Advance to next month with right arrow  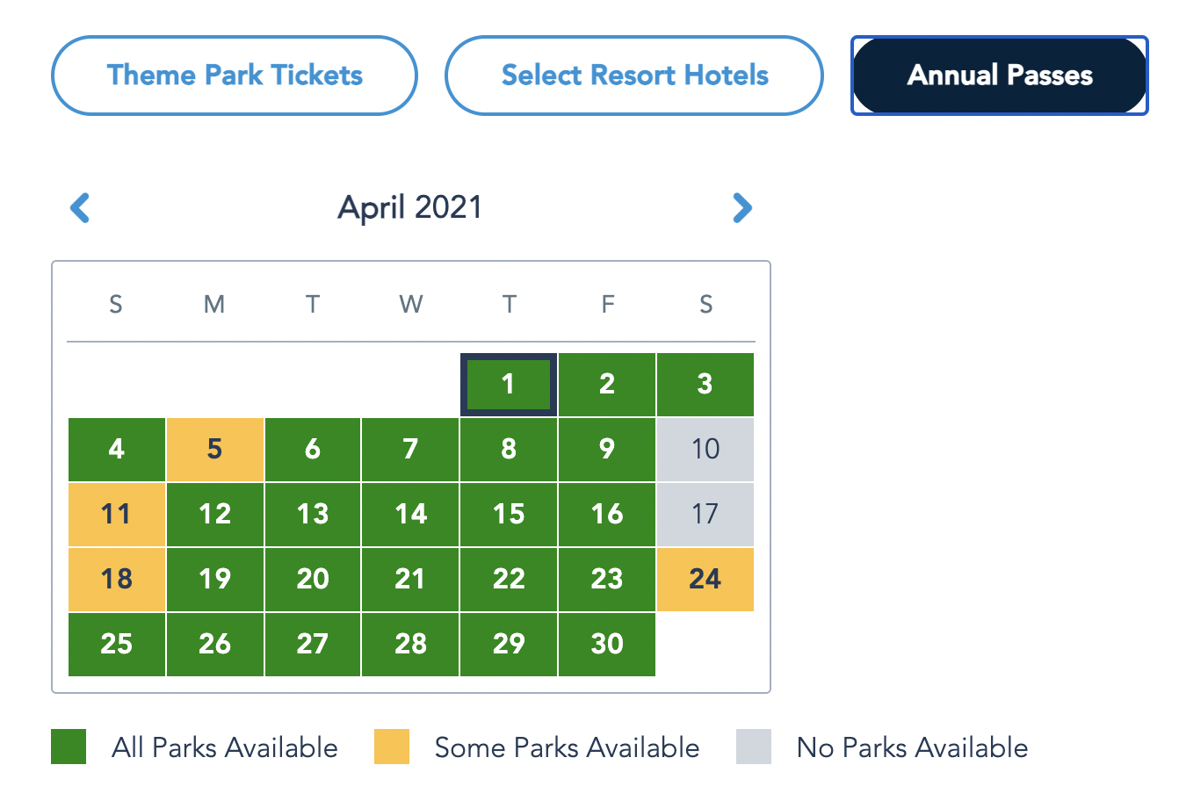742,208
